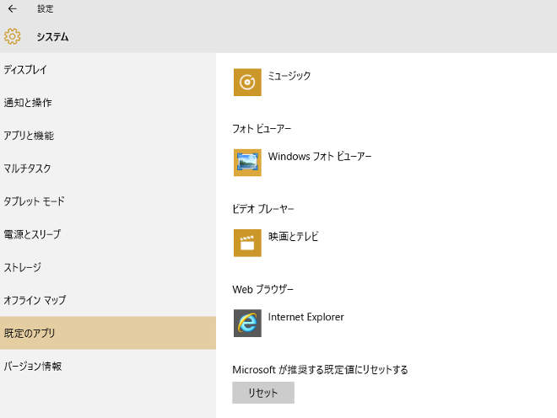Open アプリと機能 settings page
Screen dimensions: 557x418
click(29, 136)
